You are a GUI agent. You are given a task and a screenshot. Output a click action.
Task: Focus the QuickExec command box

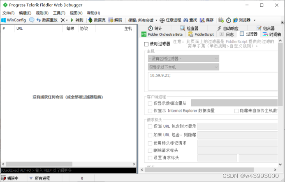coord(69,170)
